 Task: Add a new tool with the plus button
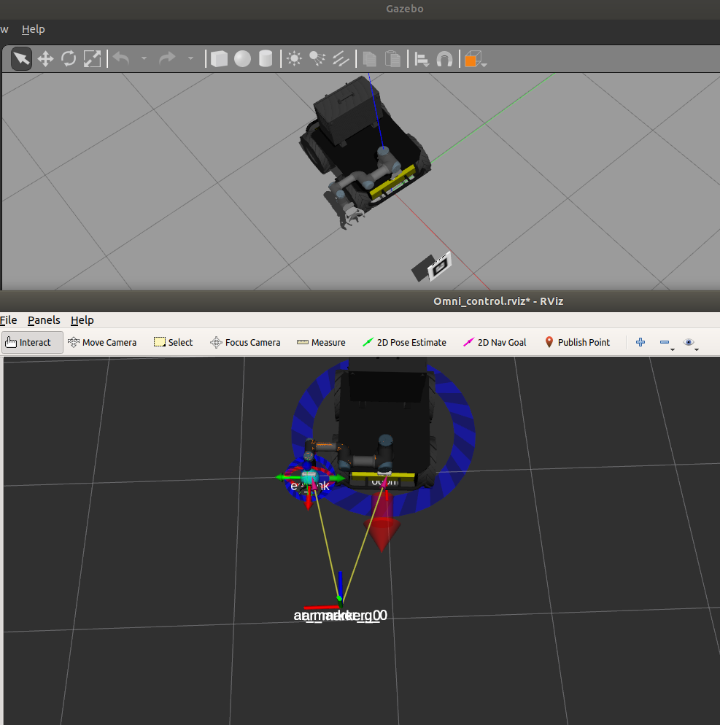pos(640,342)
